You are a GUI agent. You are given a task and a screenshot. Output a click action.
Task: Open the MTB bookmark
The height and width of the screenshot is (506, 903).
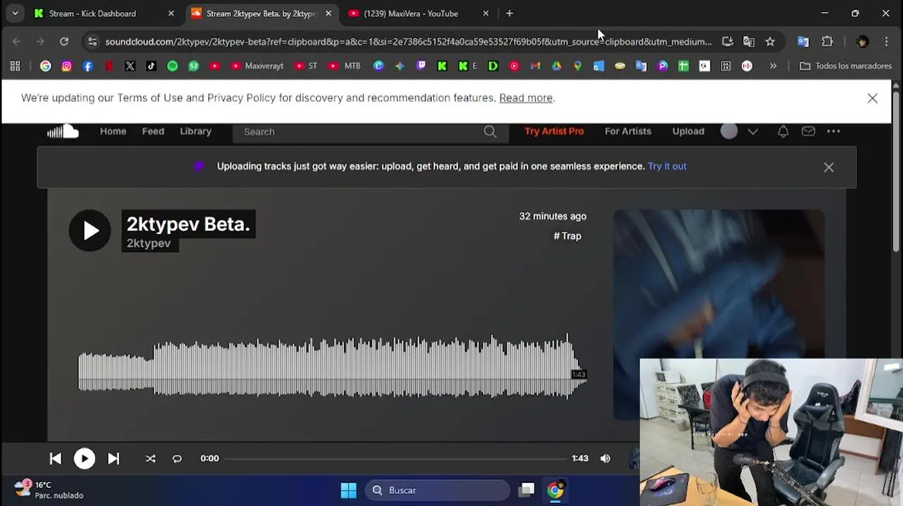345,66
